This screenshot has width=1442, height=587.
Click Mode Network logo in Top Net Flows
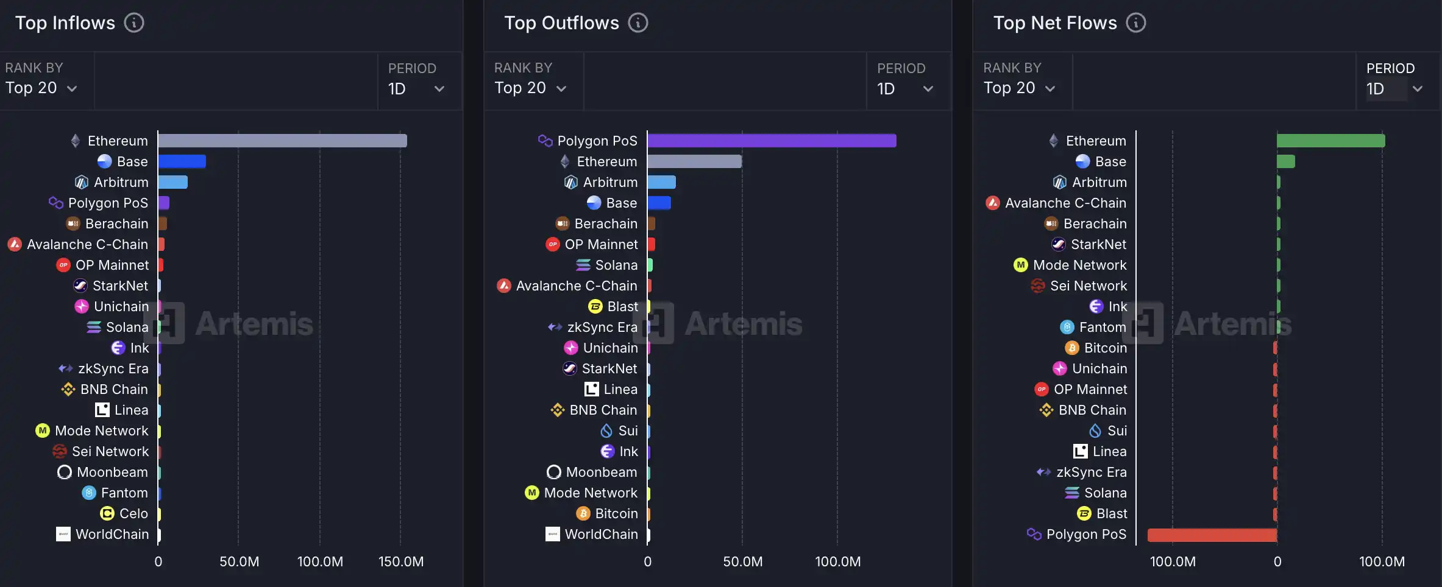tap(1021, 265)
